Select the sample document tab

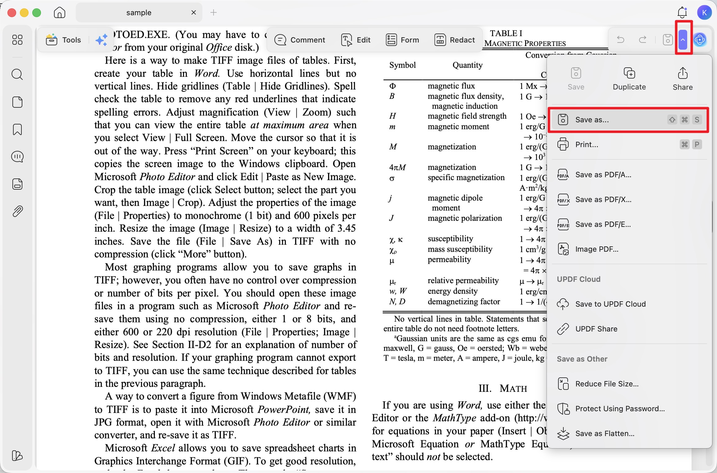139,12
